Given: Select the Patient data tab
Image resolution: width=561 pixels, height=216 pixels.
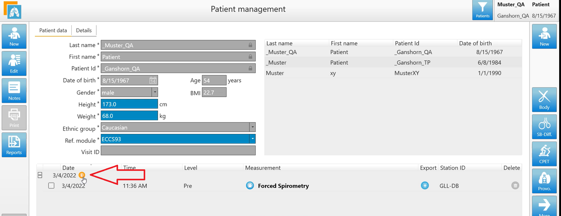Looking at the screenshot, I should pos(53,30).
